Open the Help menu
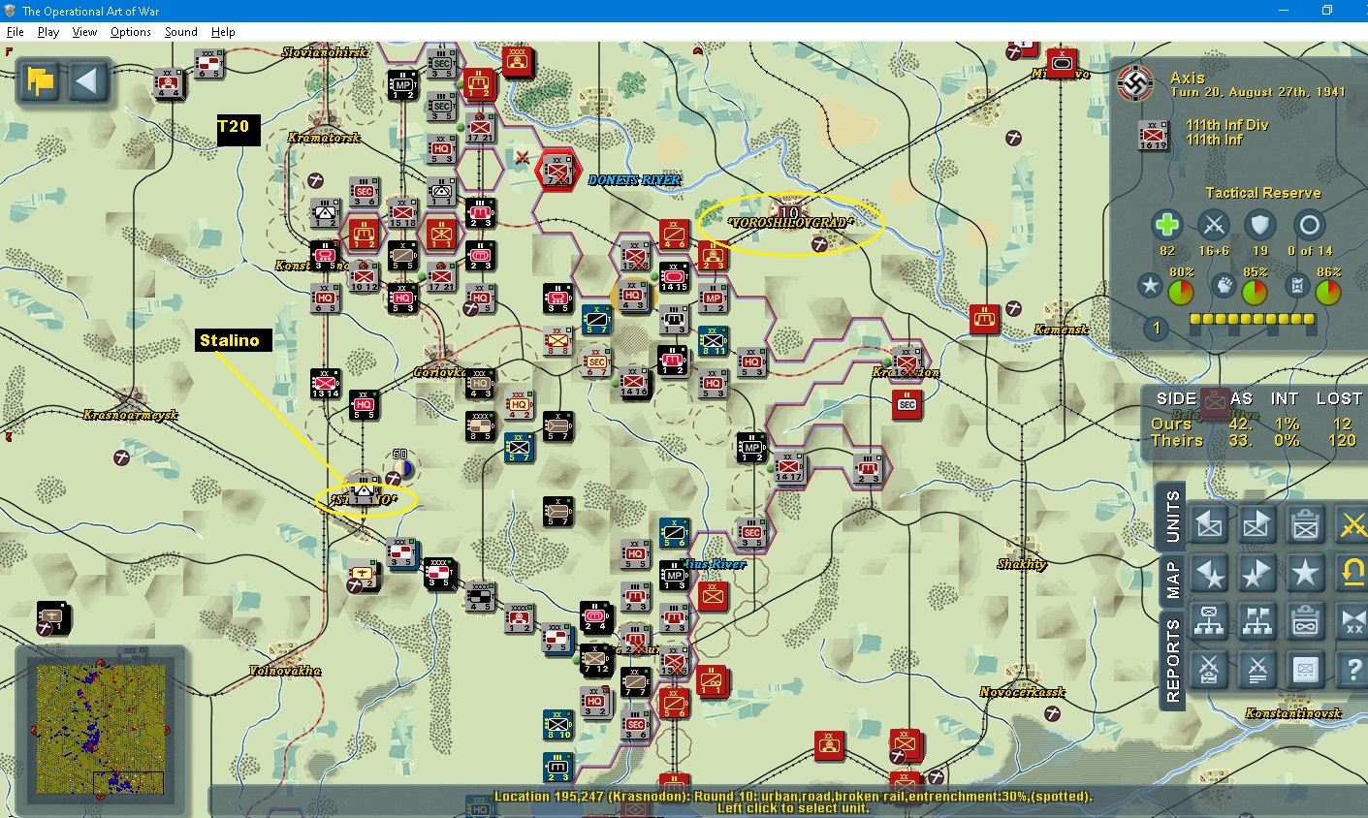This screenshot has width=1368, height=818. point(223,32)
